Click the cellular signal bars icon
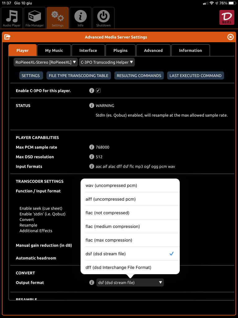This screenshot has width=238, height=318. [x=205, y=3]
